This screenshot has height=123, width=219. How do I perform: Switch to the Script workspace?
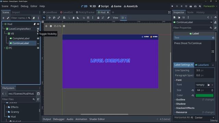pos(103,6)
